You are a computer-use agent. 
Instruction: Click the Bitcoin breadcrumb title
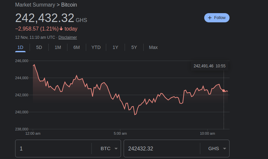click(69, 5)
